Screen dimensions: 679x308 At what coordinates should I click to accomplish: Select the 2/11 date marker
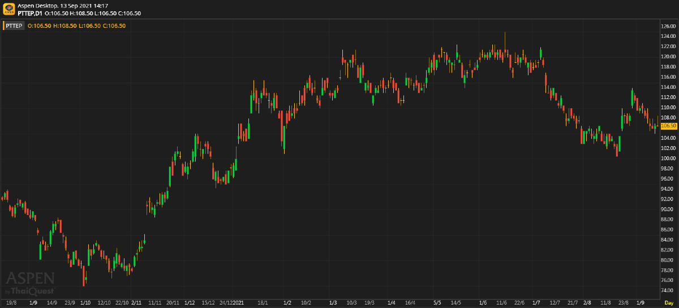point(136,303)
